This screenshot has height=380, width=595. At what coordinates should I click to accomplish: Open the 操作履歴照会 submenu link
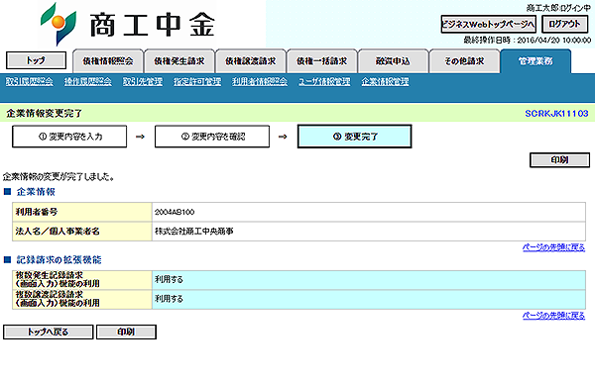(x=88, y=82)
